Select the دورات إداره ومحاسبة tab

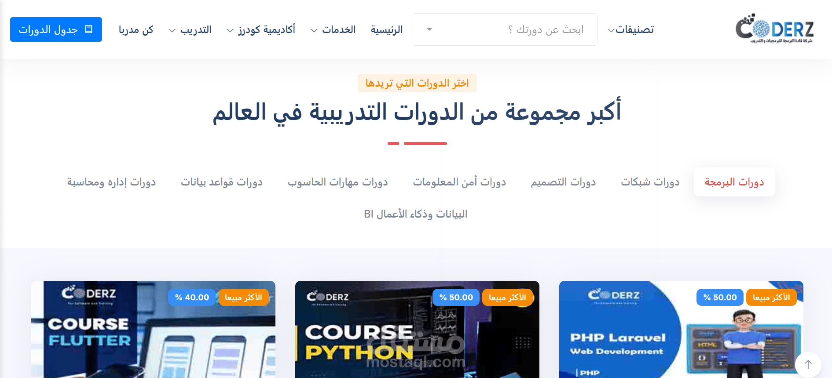pyautogui.click(x=111, y=182)
